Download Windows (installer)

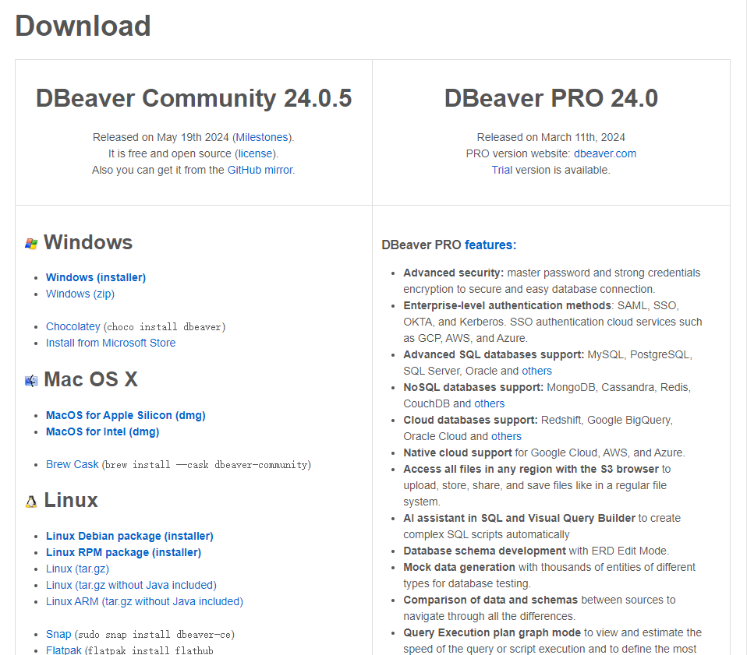coord(96,277)
